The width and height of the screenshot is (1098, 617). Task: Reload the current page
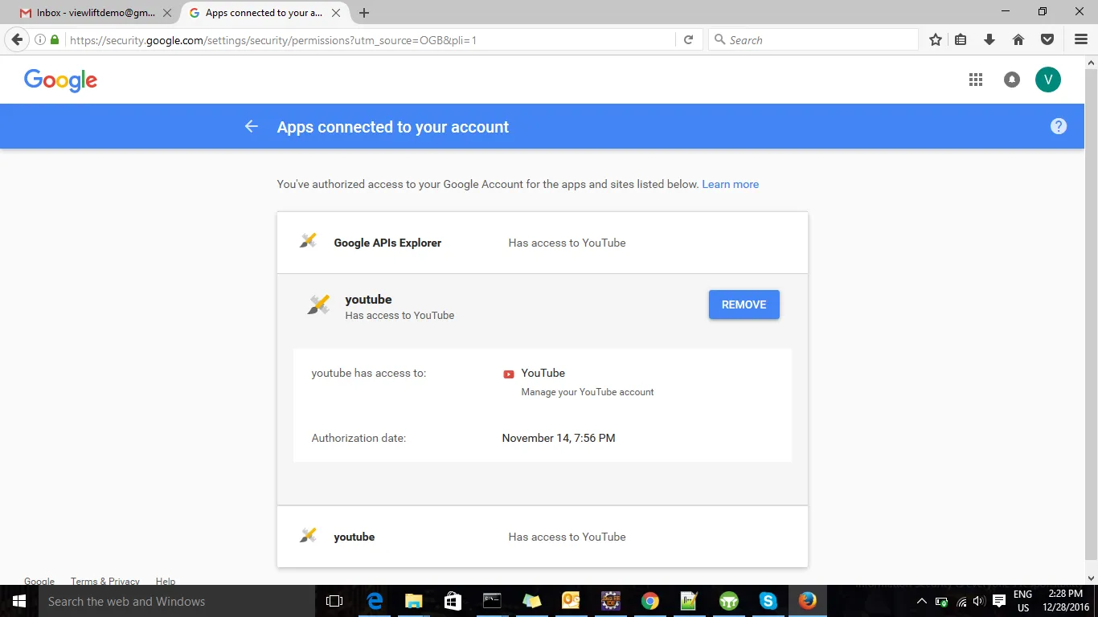pos(688,39)
